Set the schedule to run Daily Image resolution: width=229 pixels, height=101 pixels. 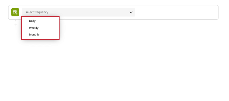(x=40, y=21)
